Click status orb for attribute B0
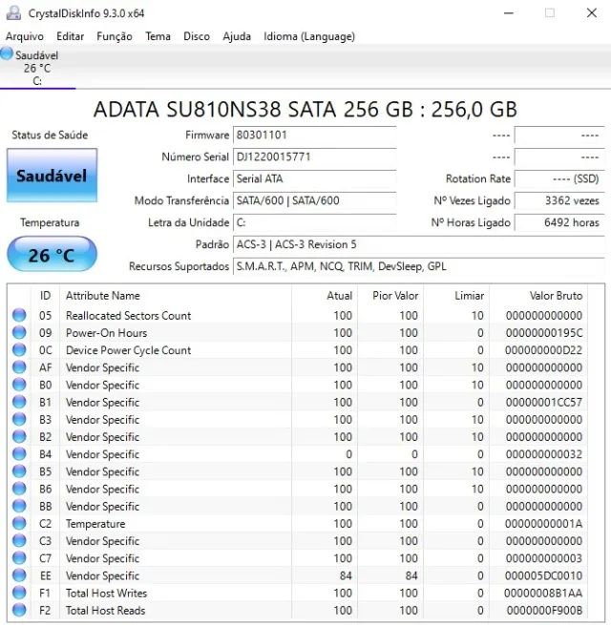 (19, 385)
